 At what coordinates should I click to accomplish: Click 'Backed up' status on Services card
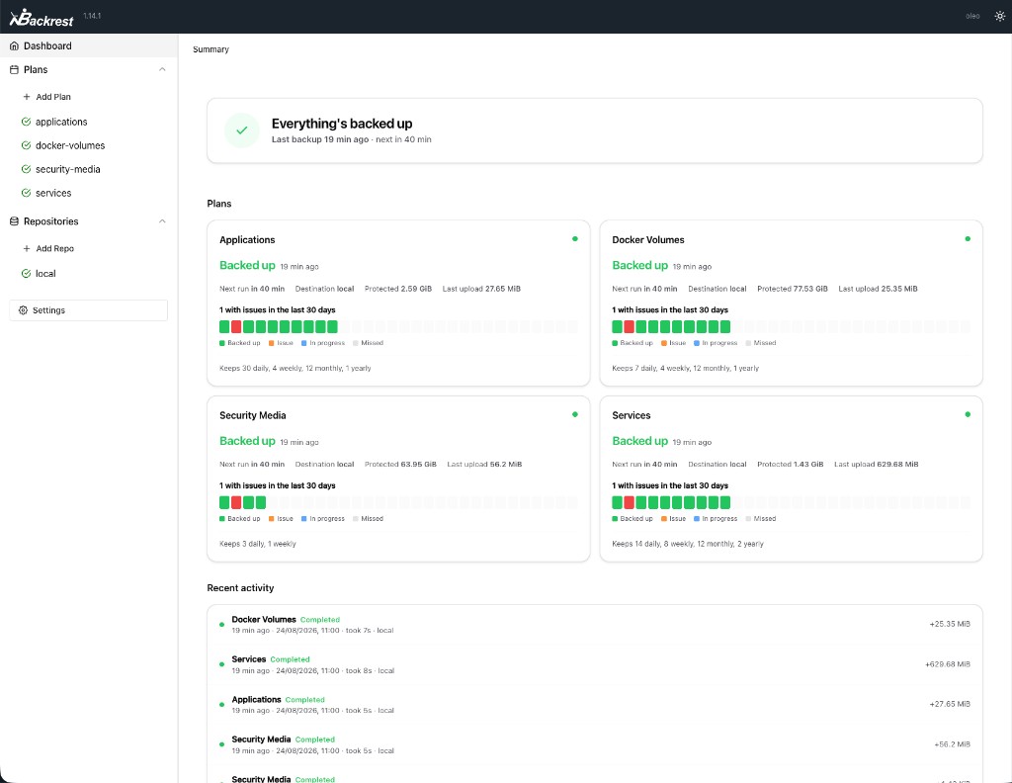tap(639, 441)
